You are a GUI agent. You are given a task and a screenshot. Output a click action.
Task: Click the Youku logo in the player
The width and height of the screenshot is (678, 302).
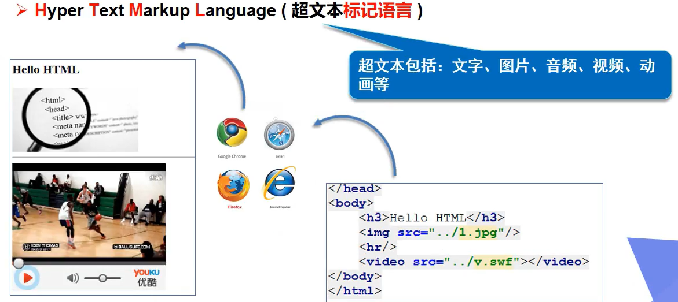[146, 277]
